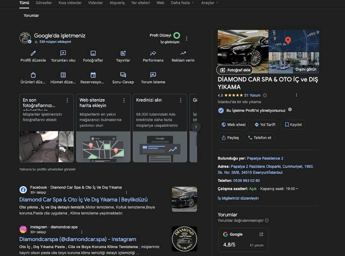Open the Instagram result favicon
Image resolution: width=345 pixels, height=256 pixels.
[23, 229]
